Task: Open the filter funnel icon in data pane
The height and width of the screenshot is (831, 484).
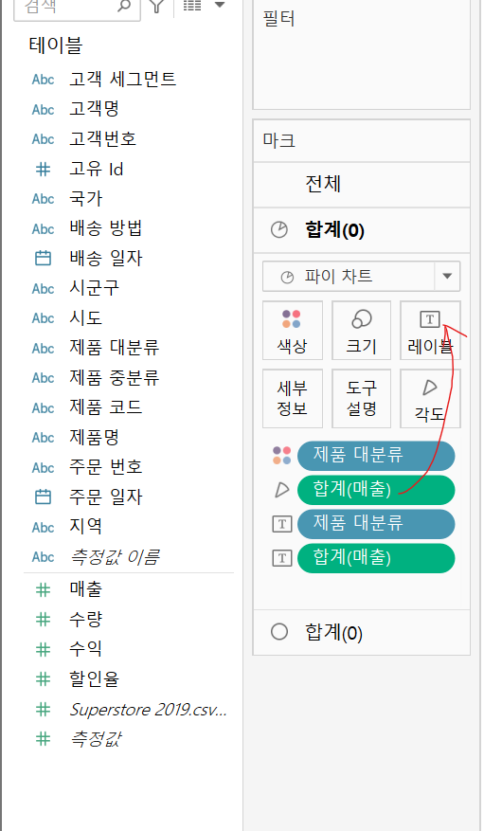Action: 156,7
